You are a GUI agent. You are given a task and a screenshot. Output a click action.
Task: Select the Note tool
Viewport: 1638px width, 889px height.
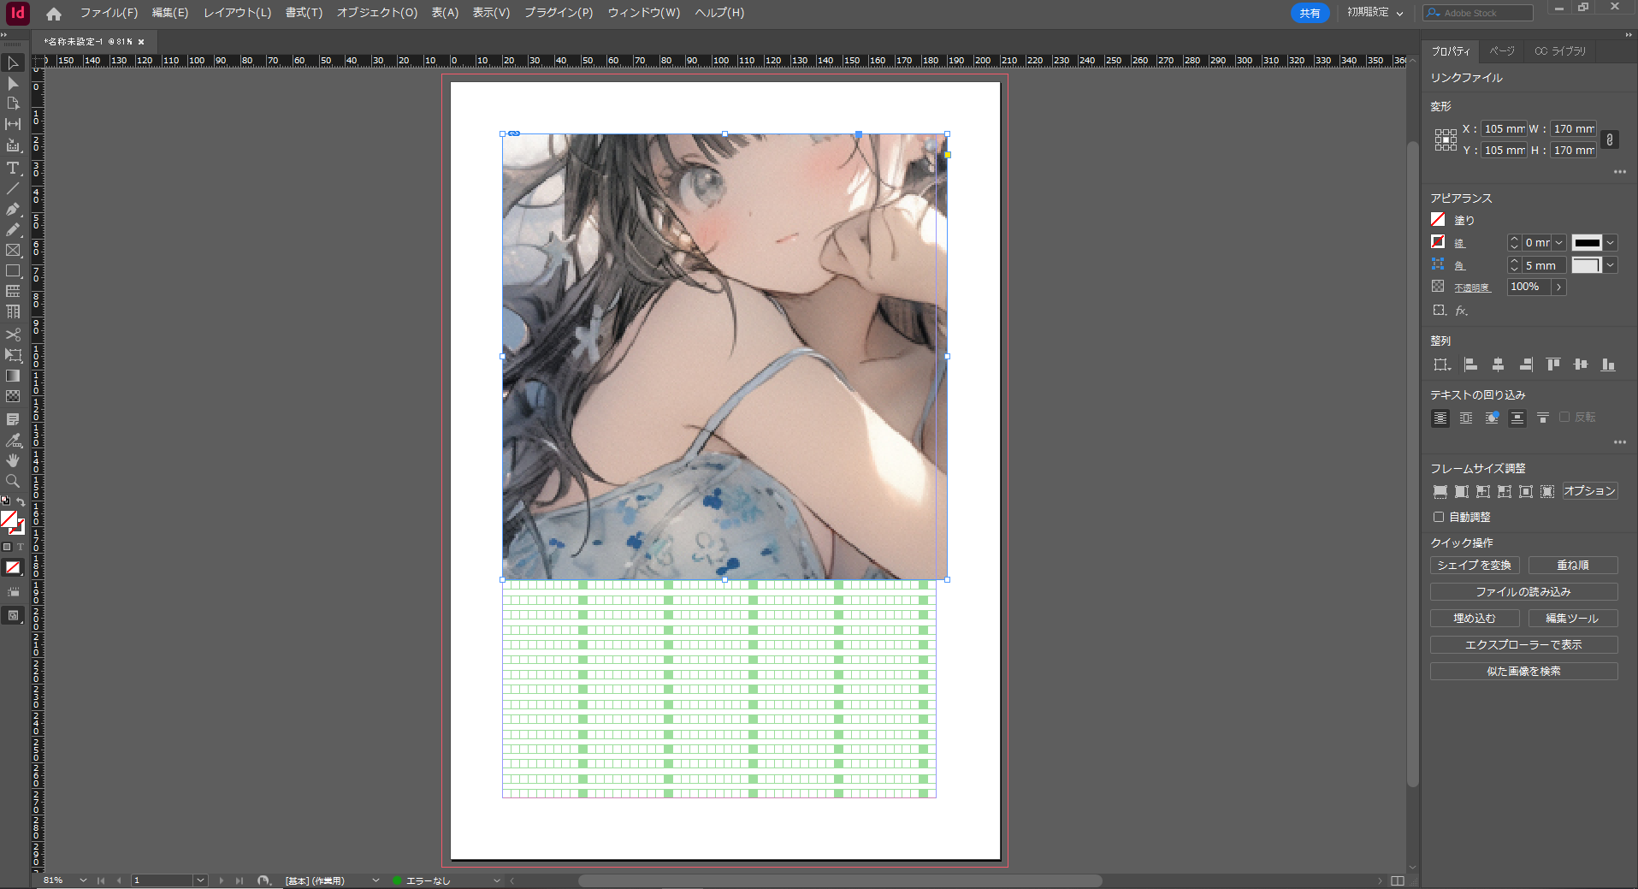[13, 419]
